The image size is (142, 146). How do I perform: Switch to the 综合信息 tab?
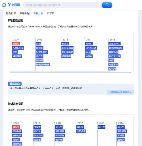pos(11,13)
